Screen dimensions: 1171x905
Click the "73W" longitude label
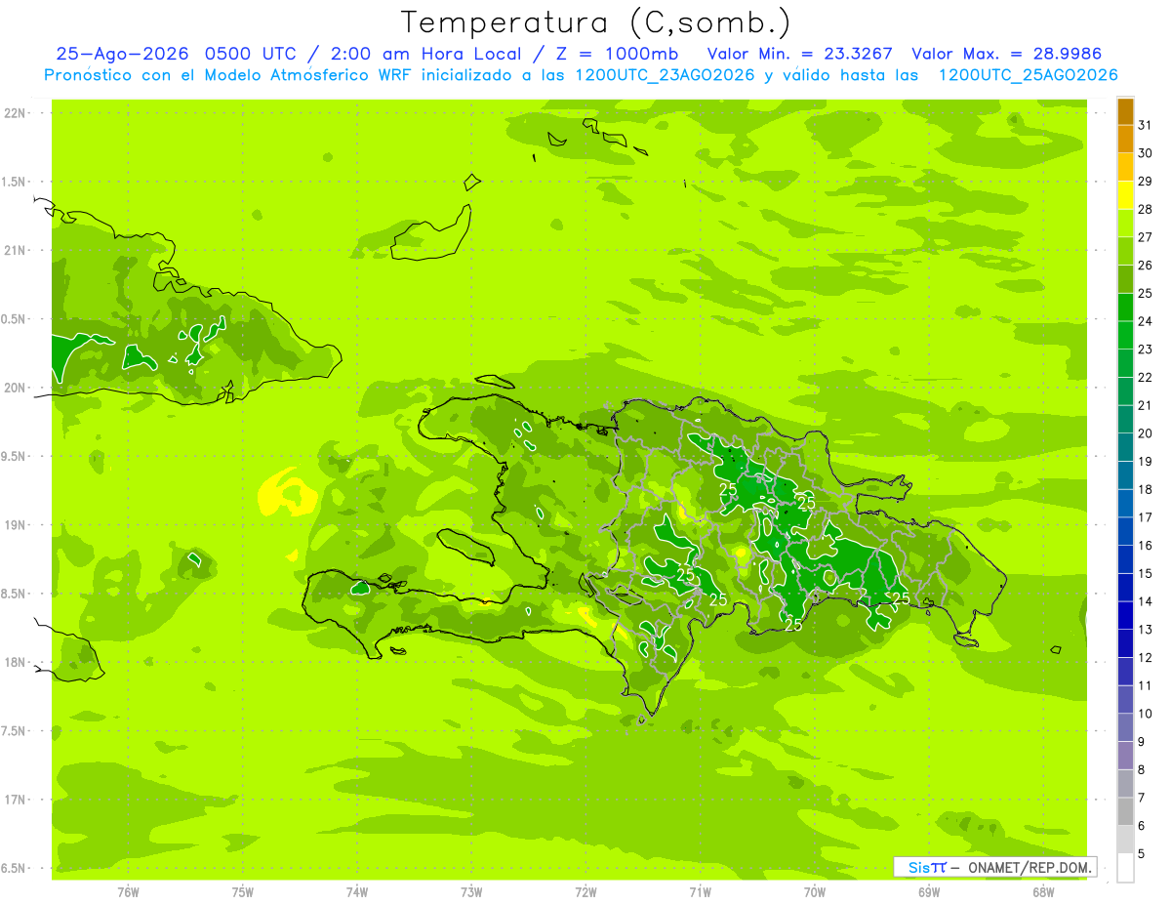[471, 890]
